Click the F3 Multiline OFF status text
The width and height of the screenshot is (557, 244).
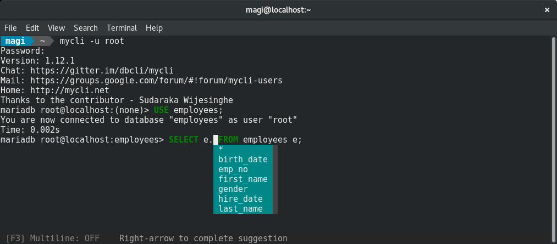click(53, 239)
